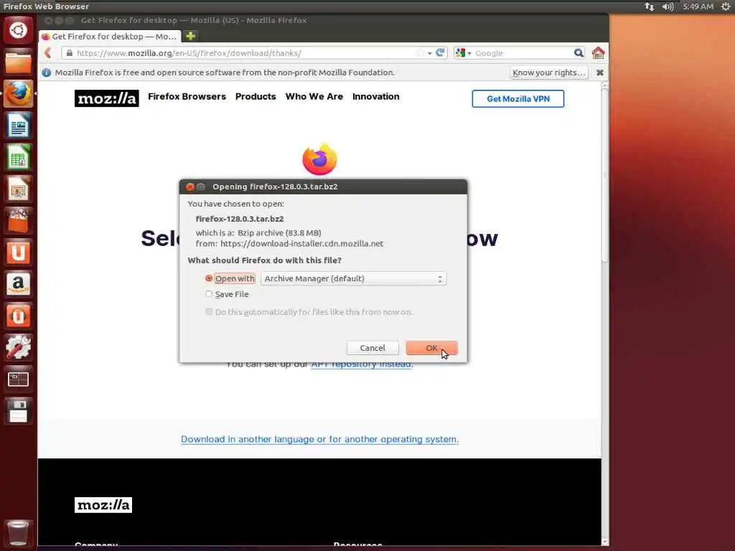Open network indicator in top panel

pyautogui.click(x=649, y=6)
